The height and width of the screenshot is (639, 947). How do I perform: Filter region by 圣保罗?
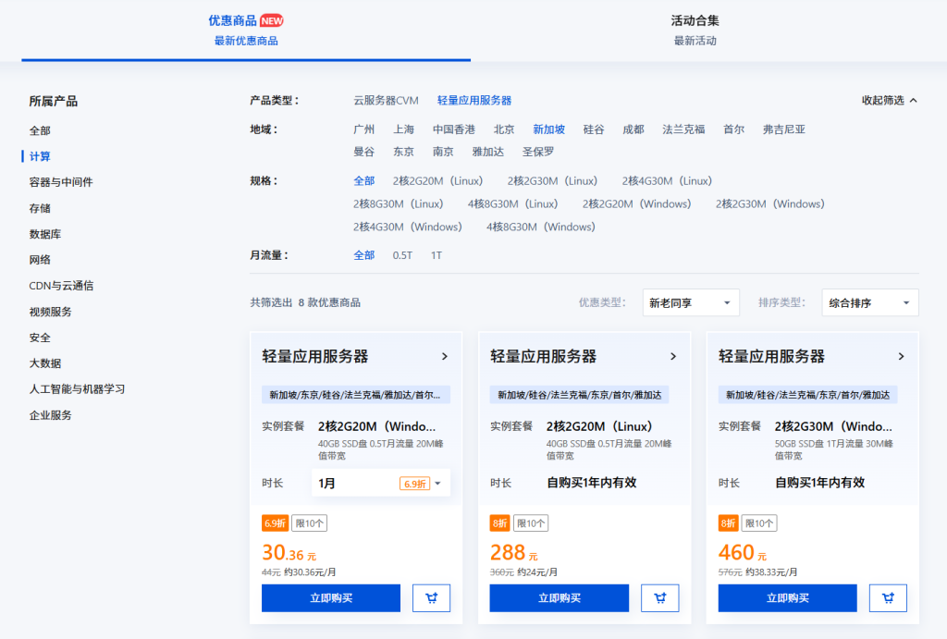[x=538, y=152]
